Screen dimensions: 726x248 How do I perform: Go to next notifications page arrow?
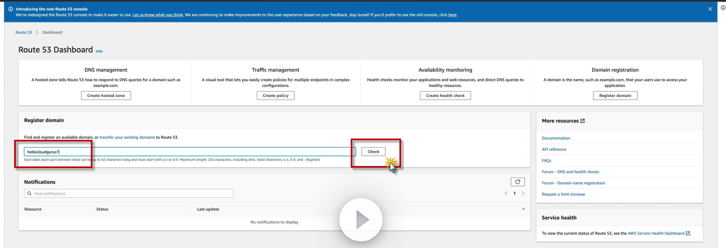tap(523, 193)
